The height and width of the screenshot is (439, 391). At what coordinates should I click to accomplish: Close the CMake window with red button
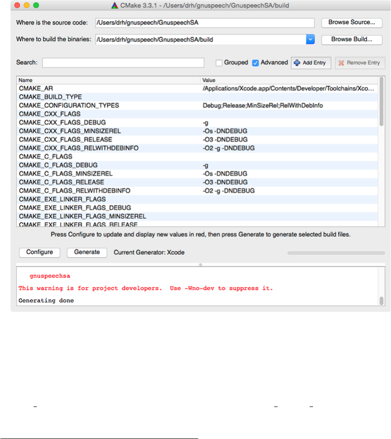[x=17, y=5]
